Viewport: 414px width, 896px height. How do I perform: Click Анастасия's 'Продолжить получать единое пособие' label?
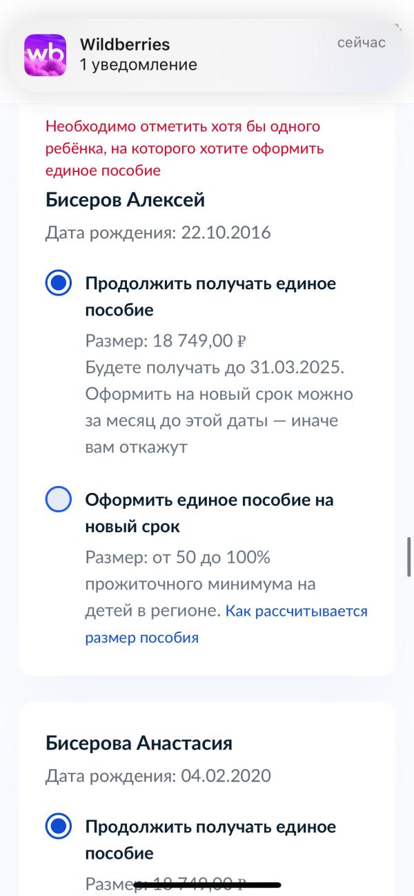[x=210, y=839]
